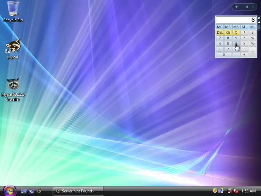Viewport: 261px width, 196px height.
Task: Choose the minus (-) key
Action: [x=244, y=49]
